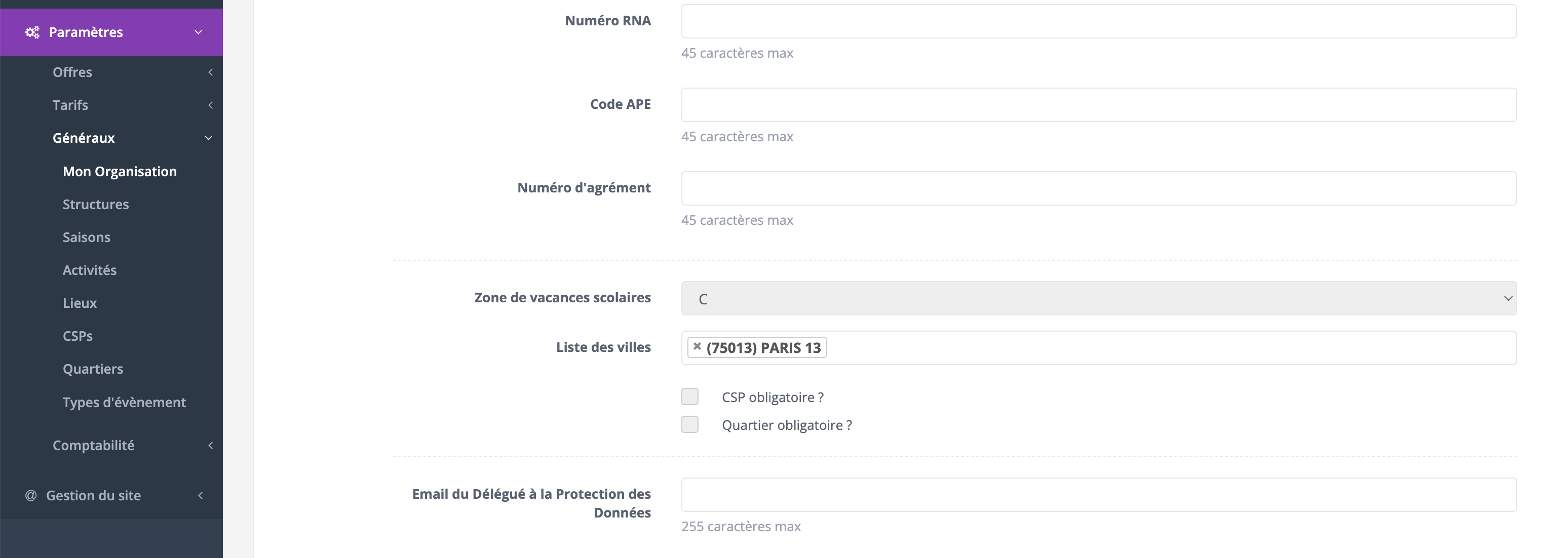Screen dimensions: 1545x558
Task: Collapse the Généraux submenu chevron
Action: 209,138
